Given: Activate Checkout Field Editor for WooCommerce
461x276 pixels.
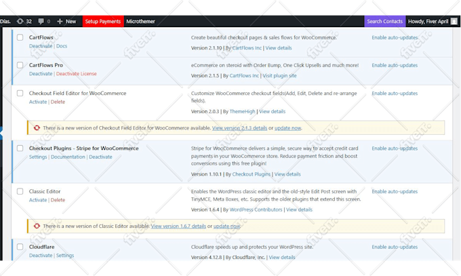Looking at the screenshot, I should point(38,102).
